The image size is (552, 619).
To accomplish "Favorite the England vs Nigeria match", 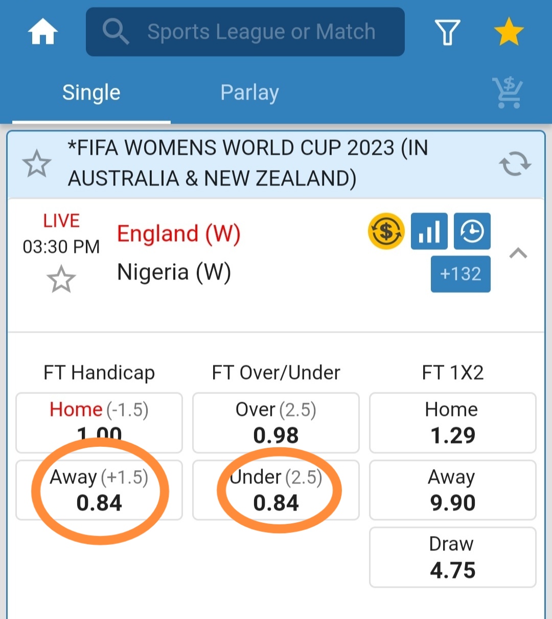I will (x=61, y=279).
